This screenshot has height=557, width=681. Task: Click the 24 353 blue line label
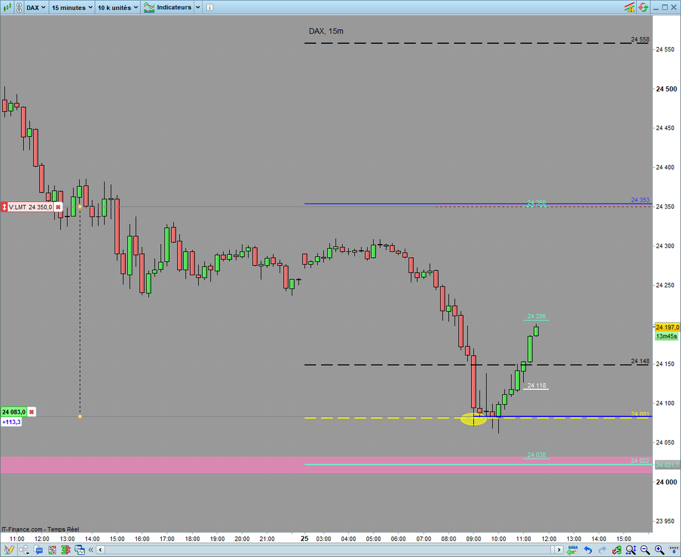click(640, 200)
